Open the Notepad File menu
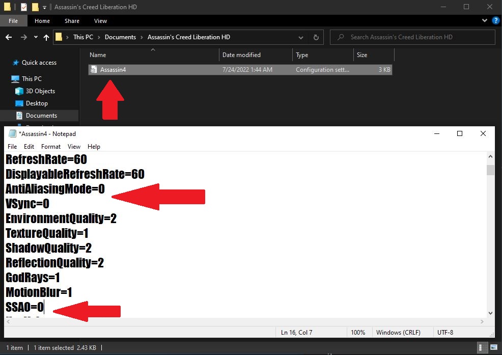 [12, 146]
